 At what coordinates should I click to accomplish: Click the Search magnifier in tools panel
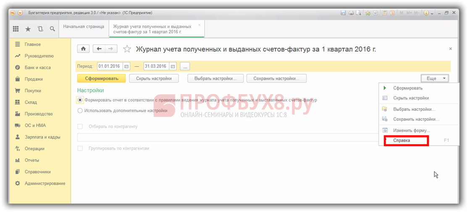[52, 29]
